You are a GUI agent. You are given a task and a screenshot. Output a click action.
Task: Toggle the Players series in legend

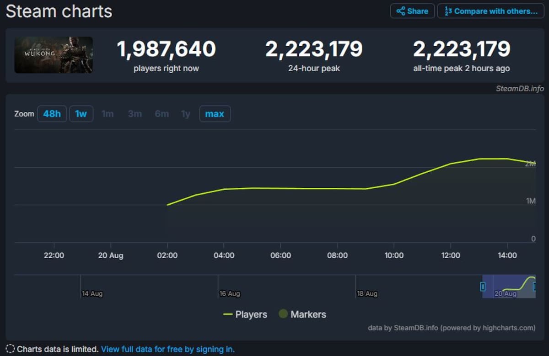[245, 314]
